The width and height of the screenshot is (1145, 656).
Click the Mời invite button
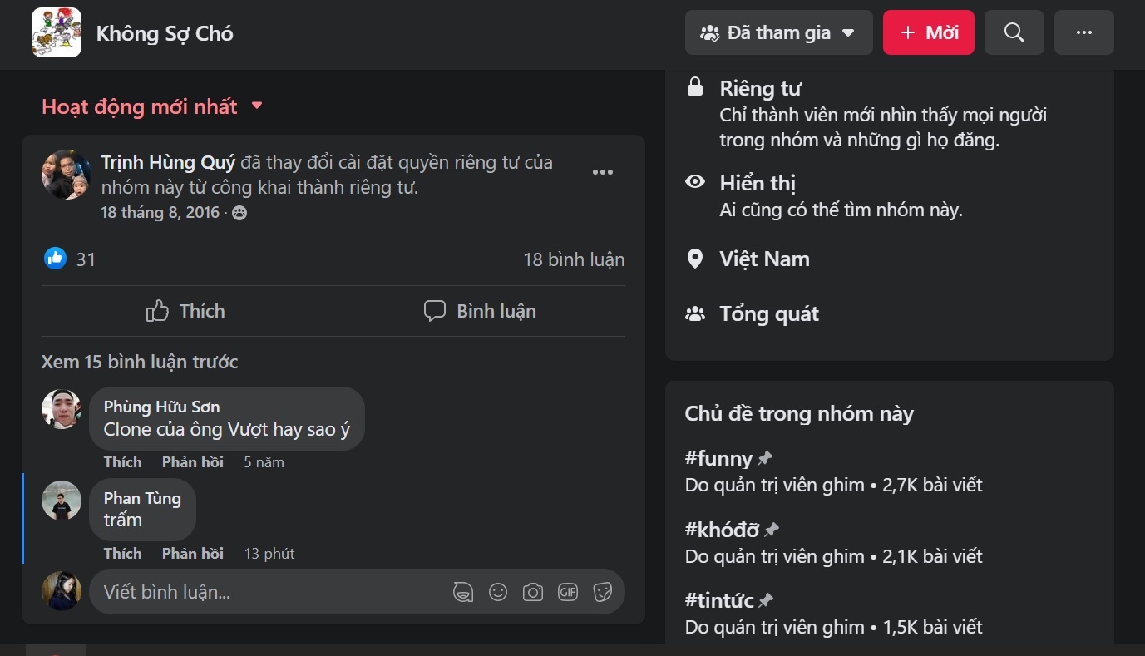pos(928,32)
